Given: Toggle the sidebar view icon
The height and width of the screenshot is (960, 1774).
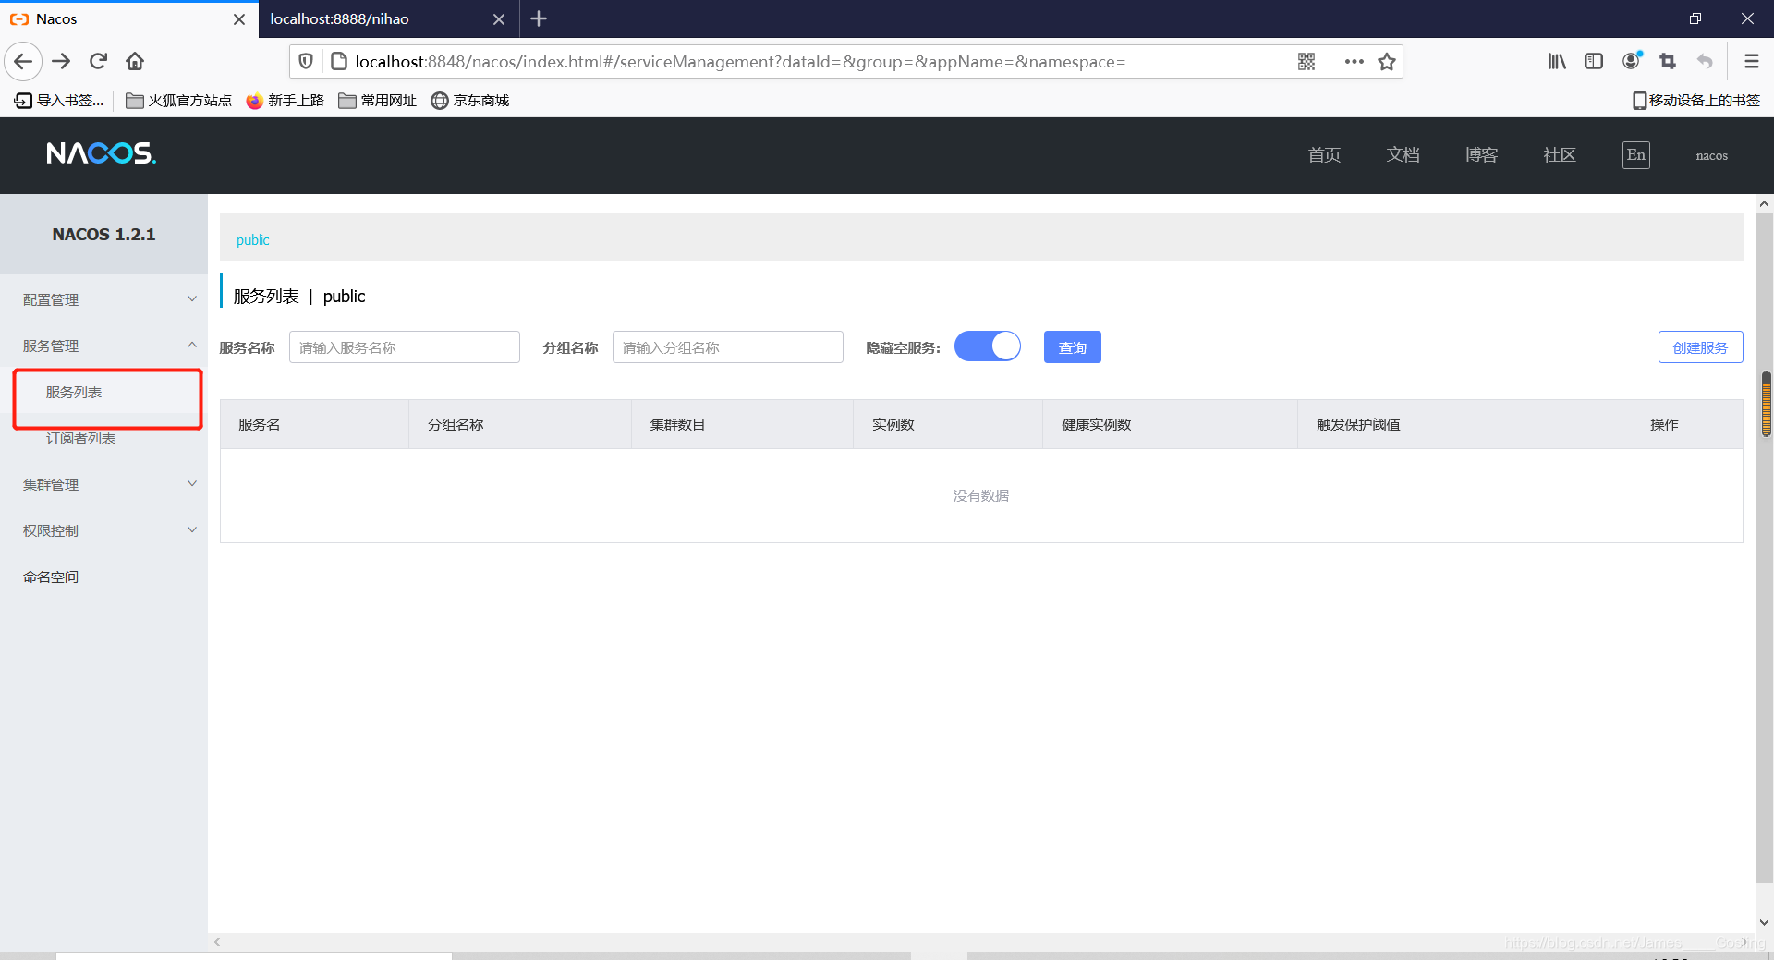Looking at the screenshot, I should point(1594,61).
